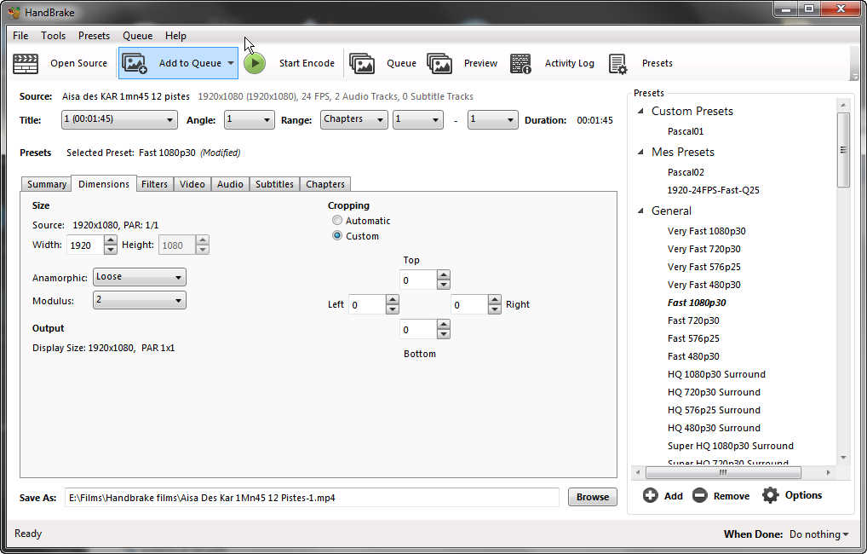The width and height of the screenshot is (867, 554).
Task: Click the Activity Log label
Action: pyautogui.click(x=570, y=63)
